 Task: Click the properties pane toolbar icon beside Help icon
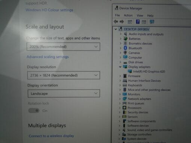(x=144, y=22)
